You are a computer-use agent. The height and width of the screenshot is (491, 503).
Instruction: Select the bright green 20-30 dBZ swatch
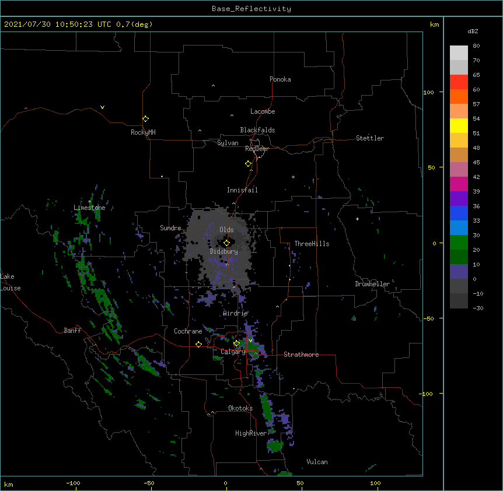coord(459,243)
